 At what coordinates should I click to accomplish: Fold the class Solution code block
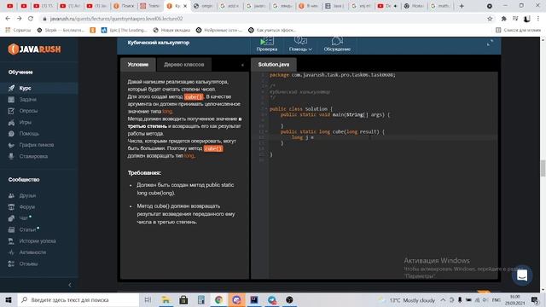pos(266,109)
